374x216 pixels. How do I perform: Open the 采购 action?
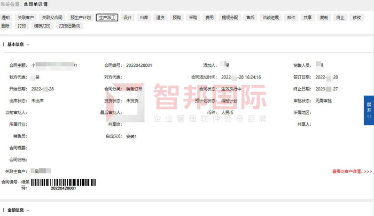click(193, 18)
